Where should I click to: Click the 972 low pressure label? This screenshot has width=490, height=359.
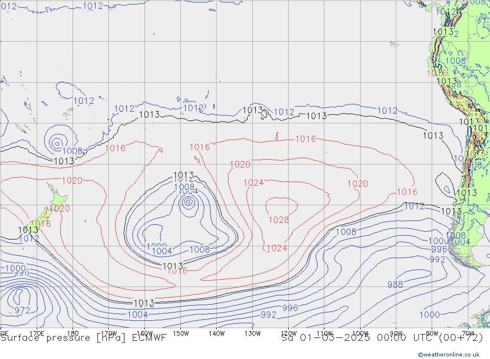pyautogui.click(x=22, y=310)
